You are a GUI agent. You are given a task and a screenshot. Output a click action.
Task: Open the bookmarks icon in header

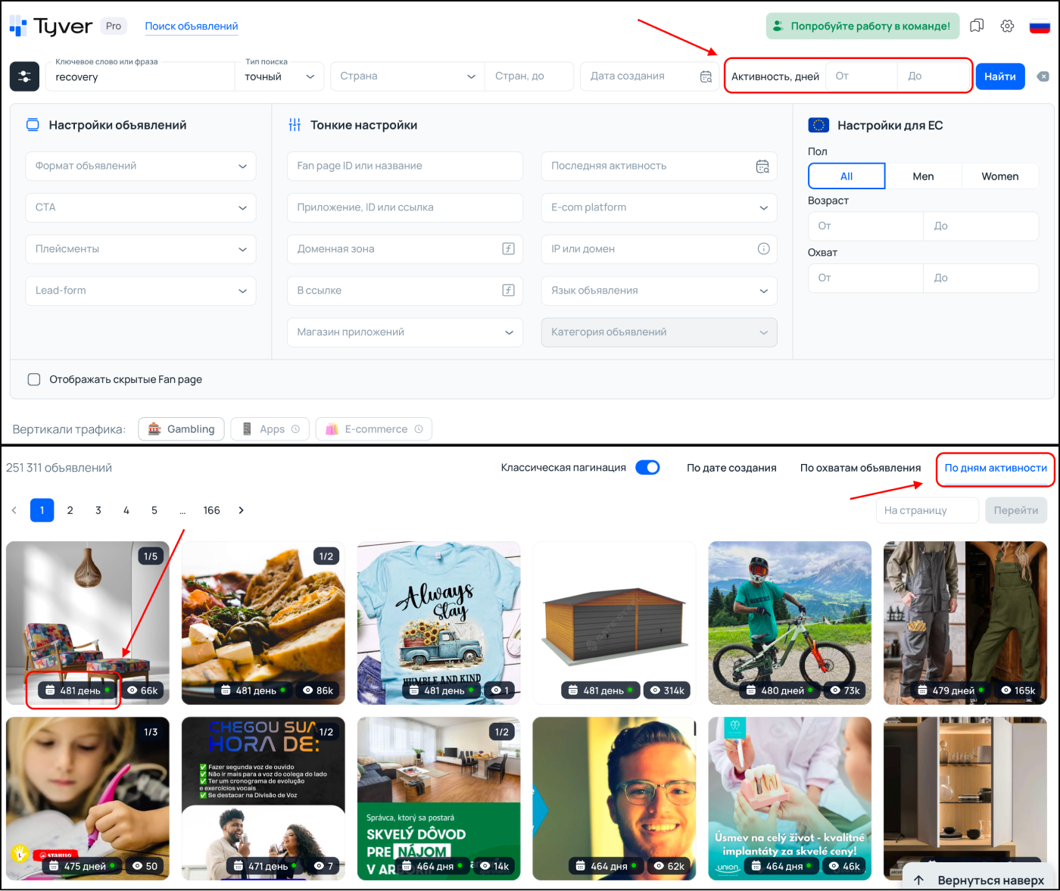coord(977,26)
